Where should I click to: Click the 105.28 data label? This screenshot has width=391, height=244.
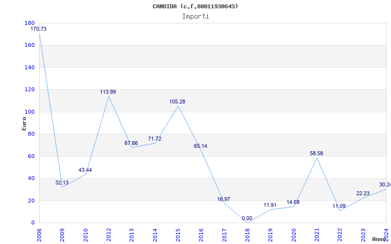click(x=177, y=102)
